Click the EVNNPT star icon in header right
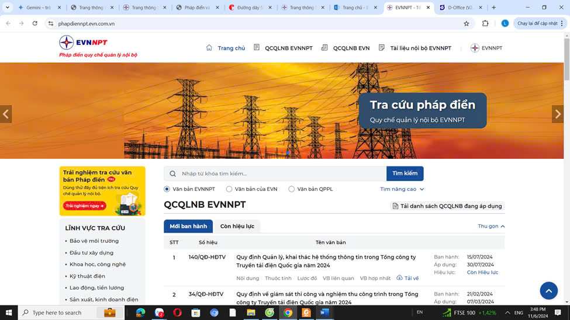This screenshot has width=570, height=320. click(x=475, y=48)
